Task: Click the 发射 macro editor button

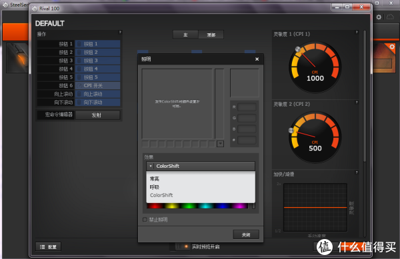Action: 97,115
